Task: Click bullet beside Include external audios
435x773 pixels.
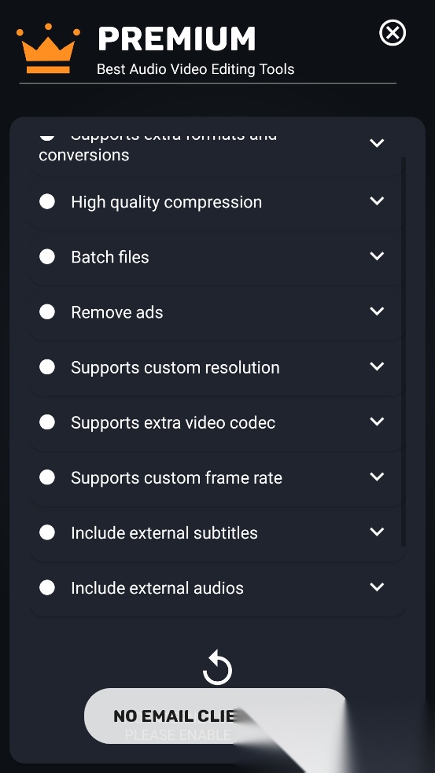Action: (47, 587)
